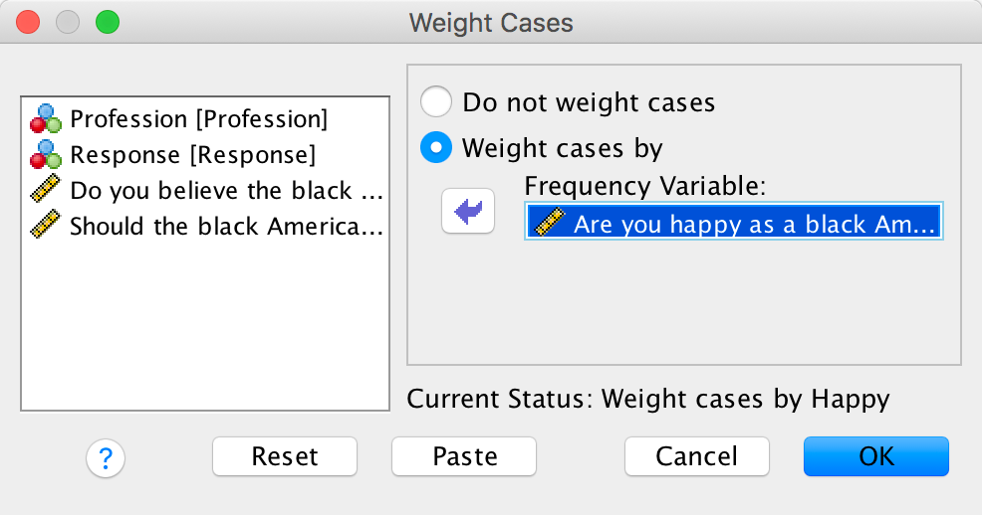Click the nominal icon beside Profession

pyautogui.click(x=46, y=119)
